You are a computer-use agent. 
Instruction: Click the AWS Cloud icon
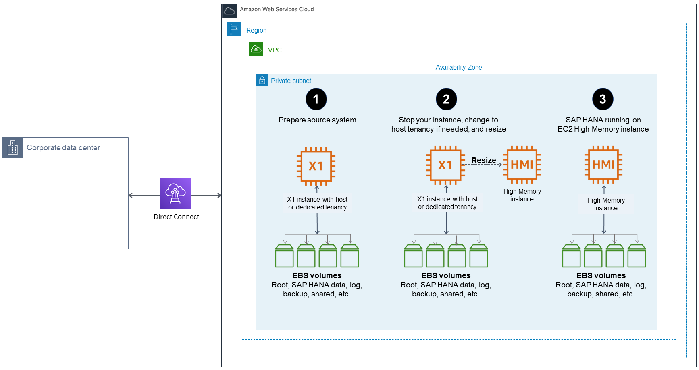[x=230, y=10]
